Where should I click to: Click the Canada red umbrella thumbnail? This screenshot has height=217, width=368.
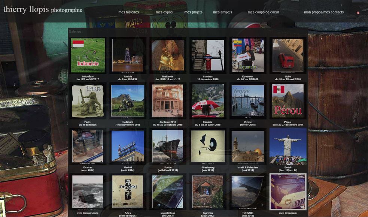tap(208, 101)
